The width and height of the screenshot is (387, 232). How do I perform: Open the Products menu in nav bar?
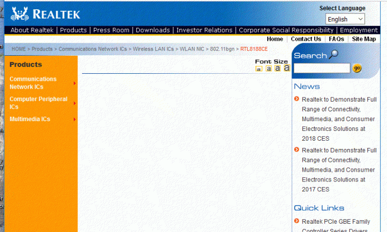click(73, 30)
